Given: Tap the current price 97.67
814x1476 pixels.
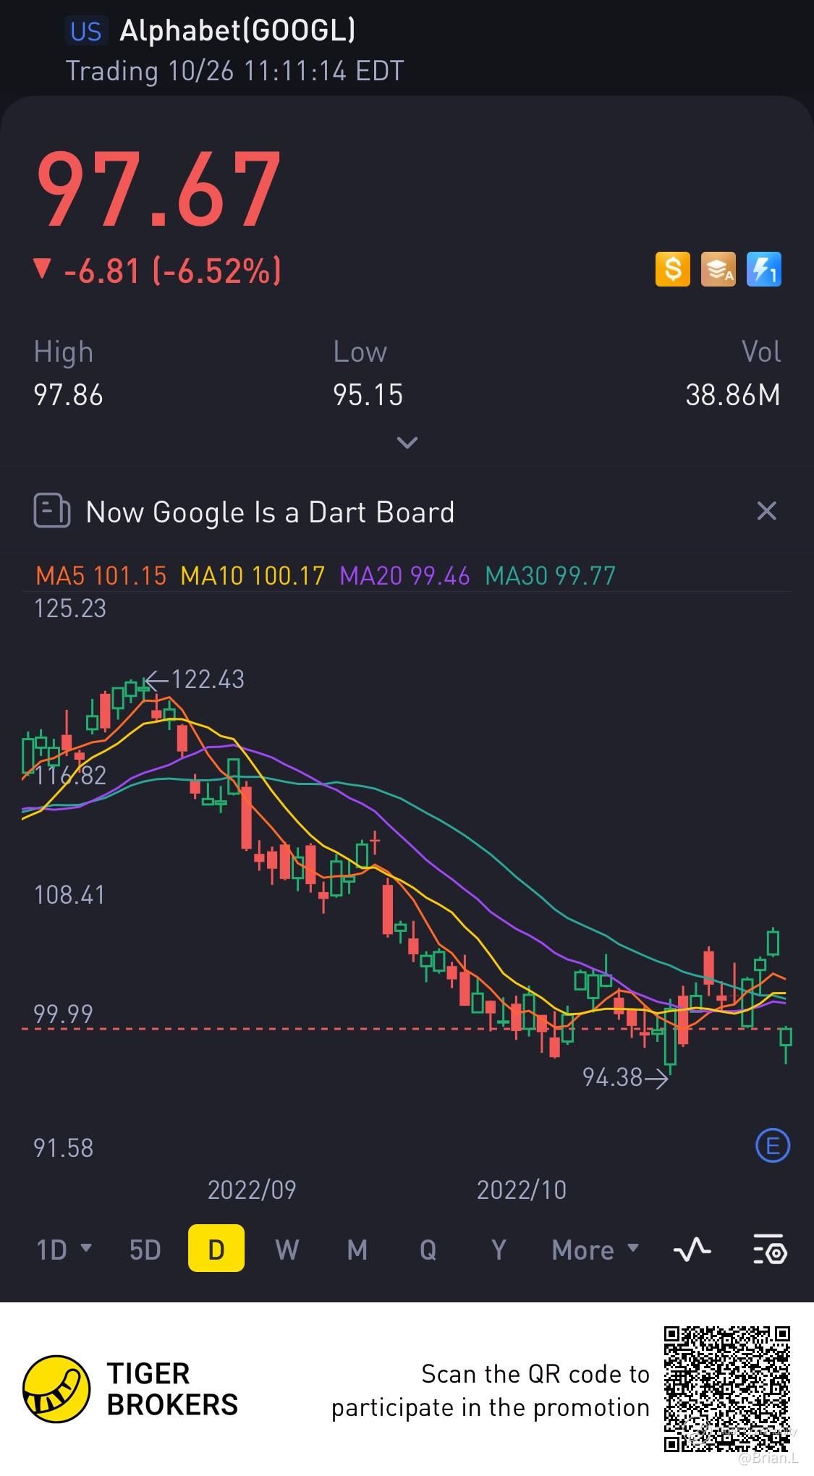Looking at the screenshot, I should (x=158, y=190).
